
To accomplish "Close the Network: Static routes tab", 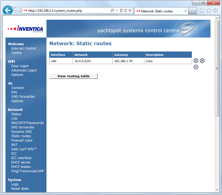I will click(185, 11).
